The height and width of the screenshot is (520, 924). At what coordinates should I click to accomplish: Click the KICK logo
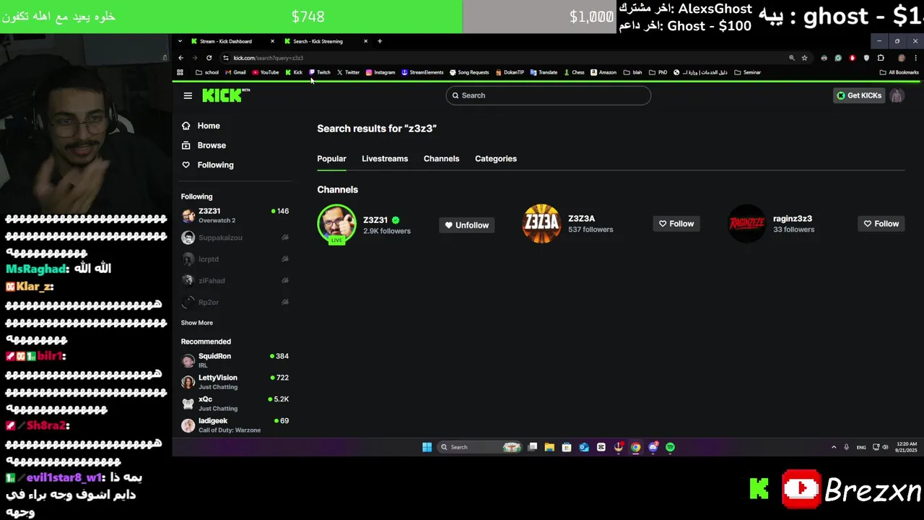point(226,95)
